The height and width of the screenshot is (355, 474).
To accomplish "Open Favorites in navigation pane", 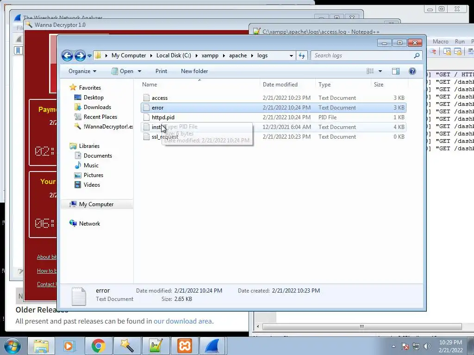I will [x=90, y=88].
